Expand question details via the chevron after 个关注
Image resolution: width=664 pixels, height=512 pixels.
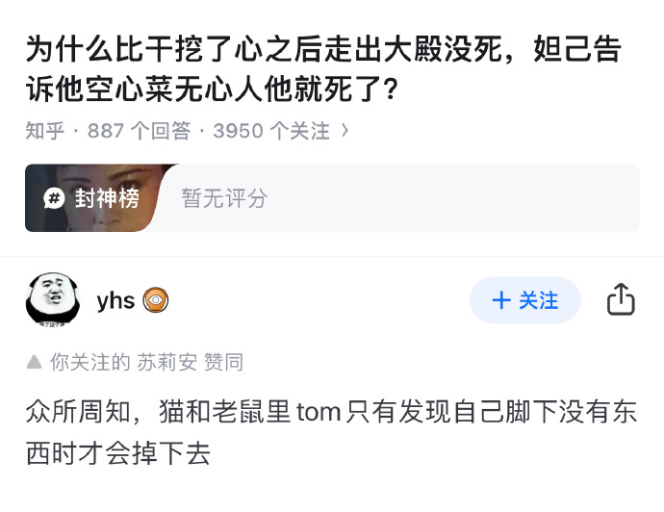point(345,131)
